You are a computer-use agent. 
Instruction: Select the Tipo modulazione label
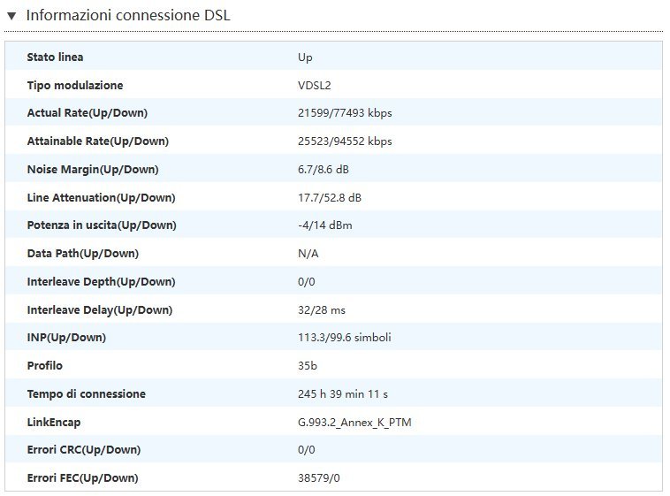[75, 86]
